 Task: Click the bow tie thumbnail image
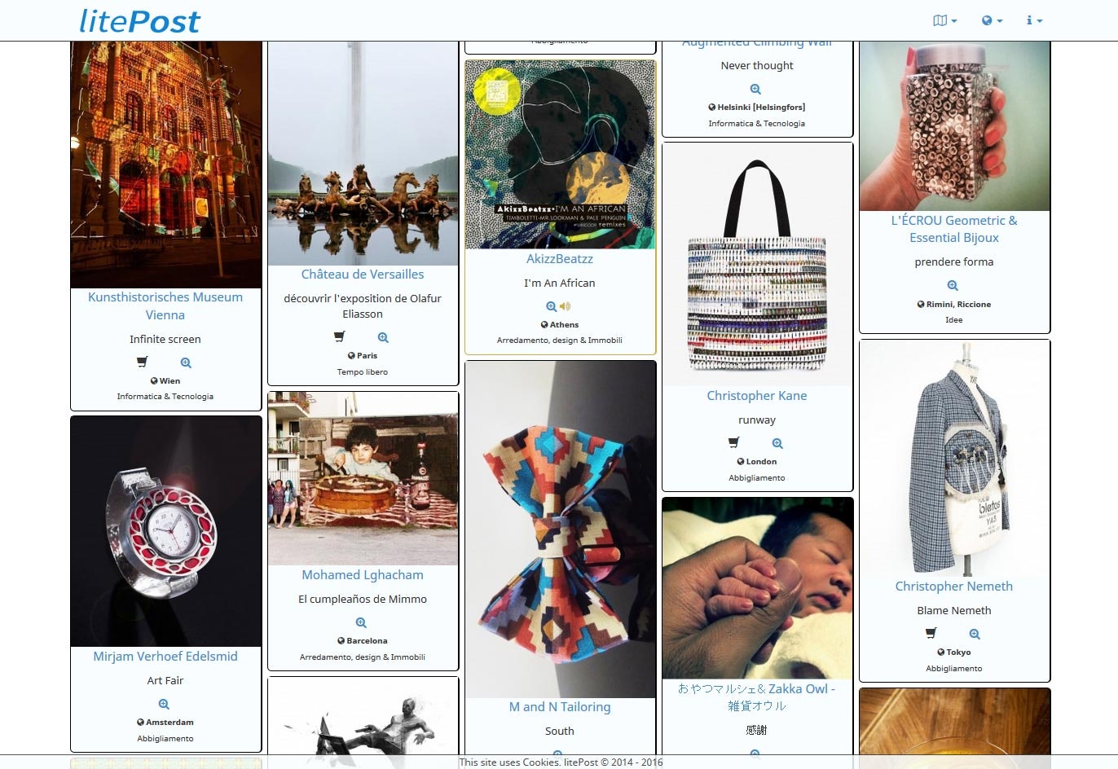point(560,530)
